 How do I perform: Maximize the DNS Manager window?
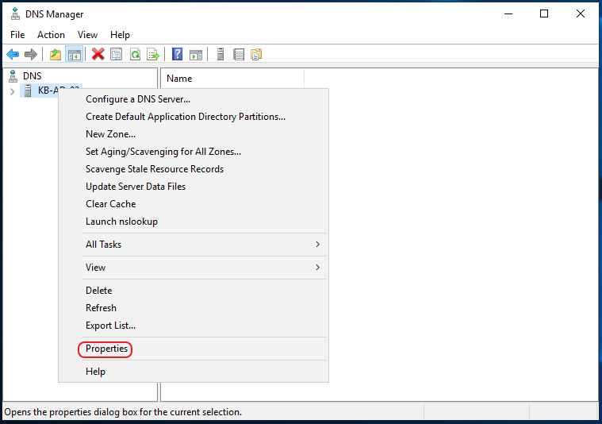[x=544, y=13]
